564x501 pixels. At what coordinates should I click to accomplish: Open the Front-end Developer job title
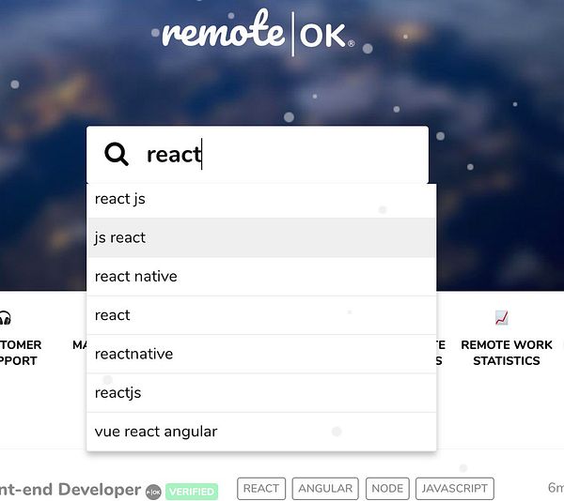point(70,490)
